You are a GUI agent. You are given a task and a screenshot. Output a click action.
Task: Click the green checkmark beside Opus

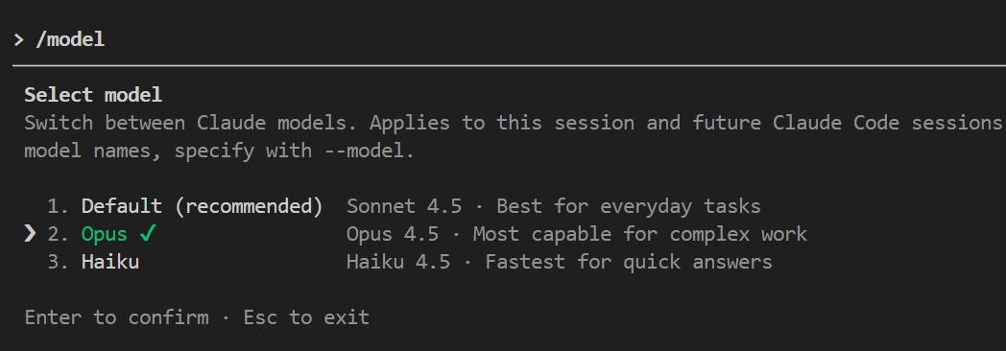coord(148,234)
